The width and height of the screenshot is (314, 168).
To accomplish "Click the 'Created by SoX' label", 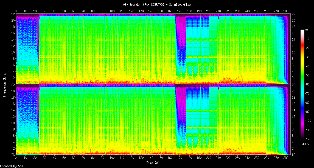I will [12, 166].
